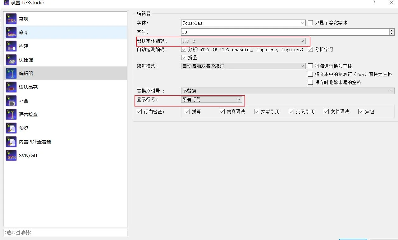This screenshot has height=240, width=398.
Task: Click the 选项过滤器 filter input field
Action: [x=65, y=233]
